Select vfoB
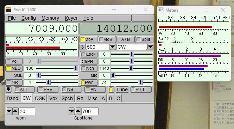Image resolution: width=234 pixels, height=129 pixels. tap(107, 39)
